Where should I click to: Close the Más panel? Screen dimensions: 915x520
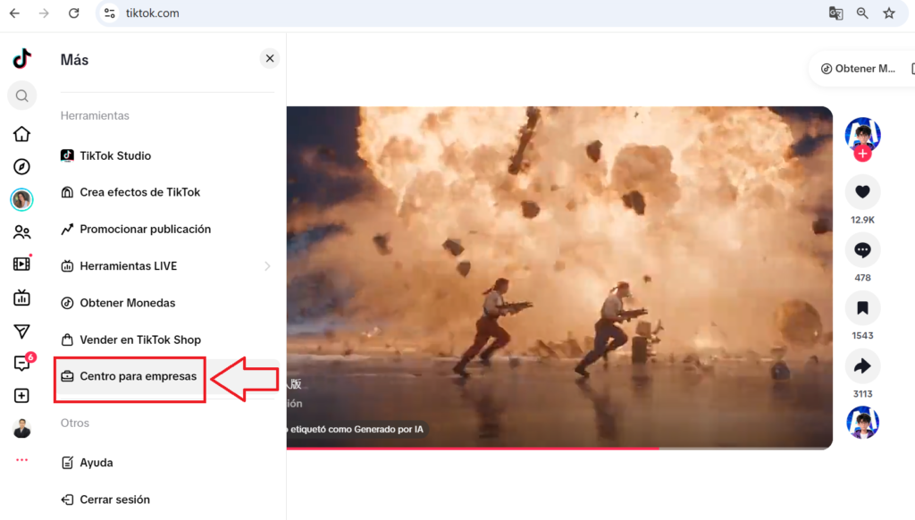coord(270,58)
